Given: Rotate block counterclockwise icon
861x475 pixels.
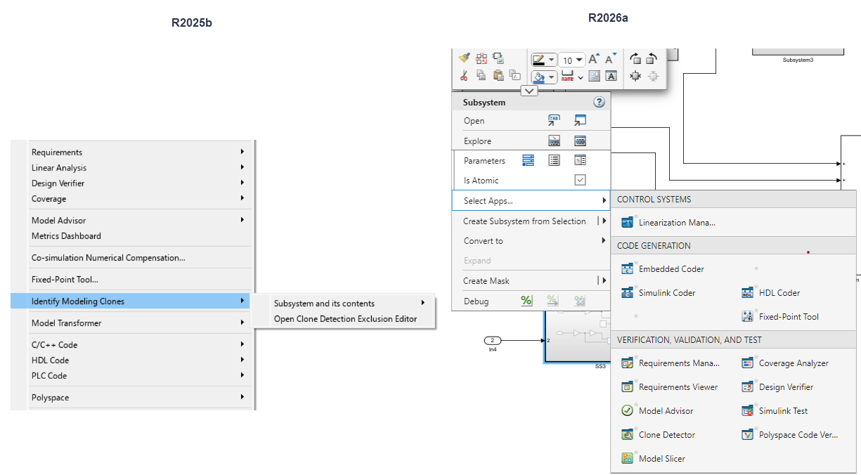Looking at the screenshot, I should click(653, 59).
